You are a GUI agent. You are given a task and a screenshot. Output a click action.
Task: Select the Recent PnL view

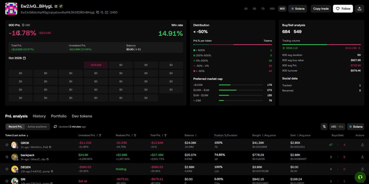15,126
